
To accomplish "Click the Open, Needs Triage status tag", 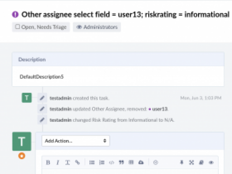I will coord(41,27).
